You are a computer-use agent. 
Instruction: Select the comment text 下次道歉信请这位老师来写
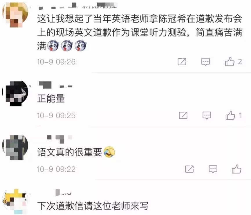93,206
